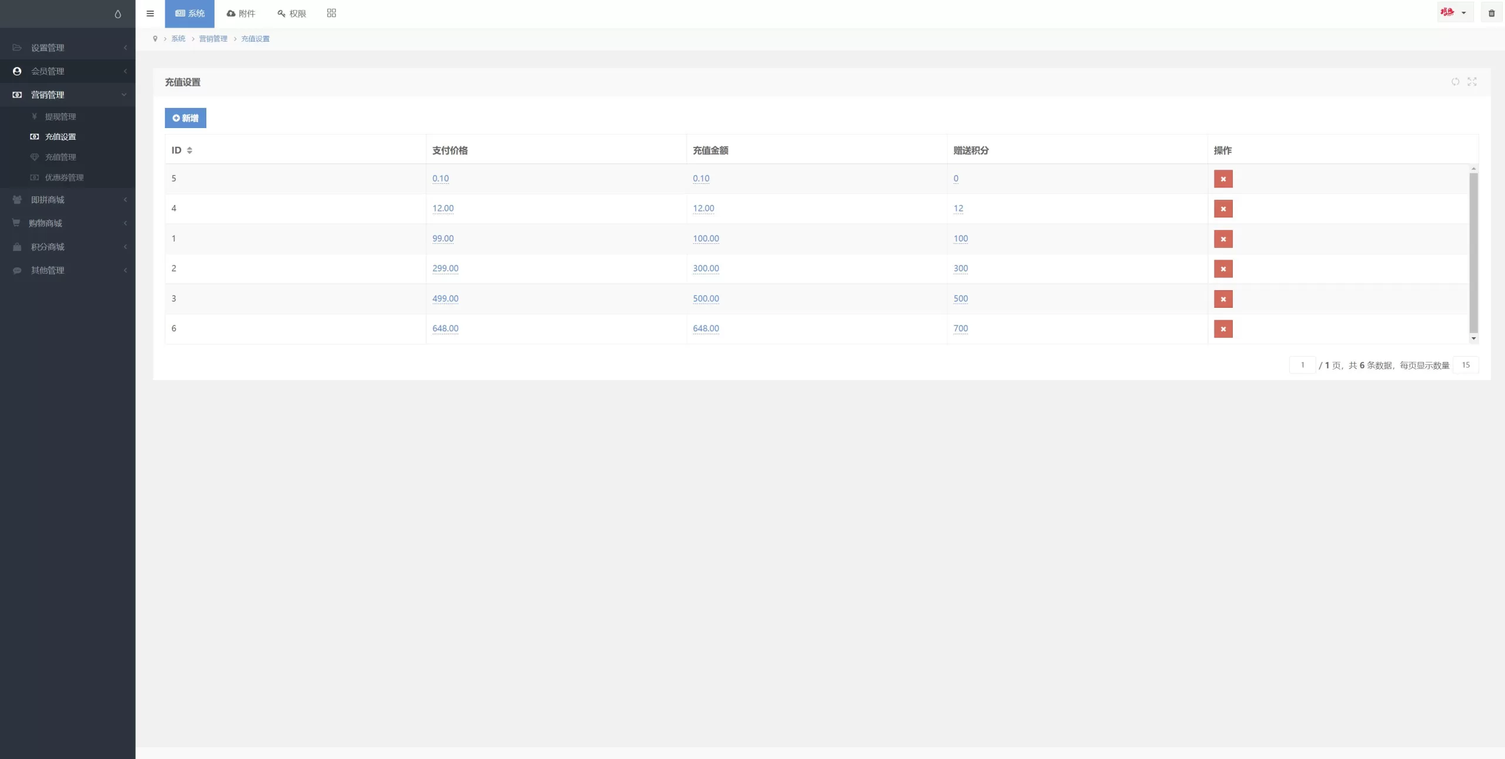Edit the 299.00 payment price link
This screenshot has height=759, width=1505.
445,268
